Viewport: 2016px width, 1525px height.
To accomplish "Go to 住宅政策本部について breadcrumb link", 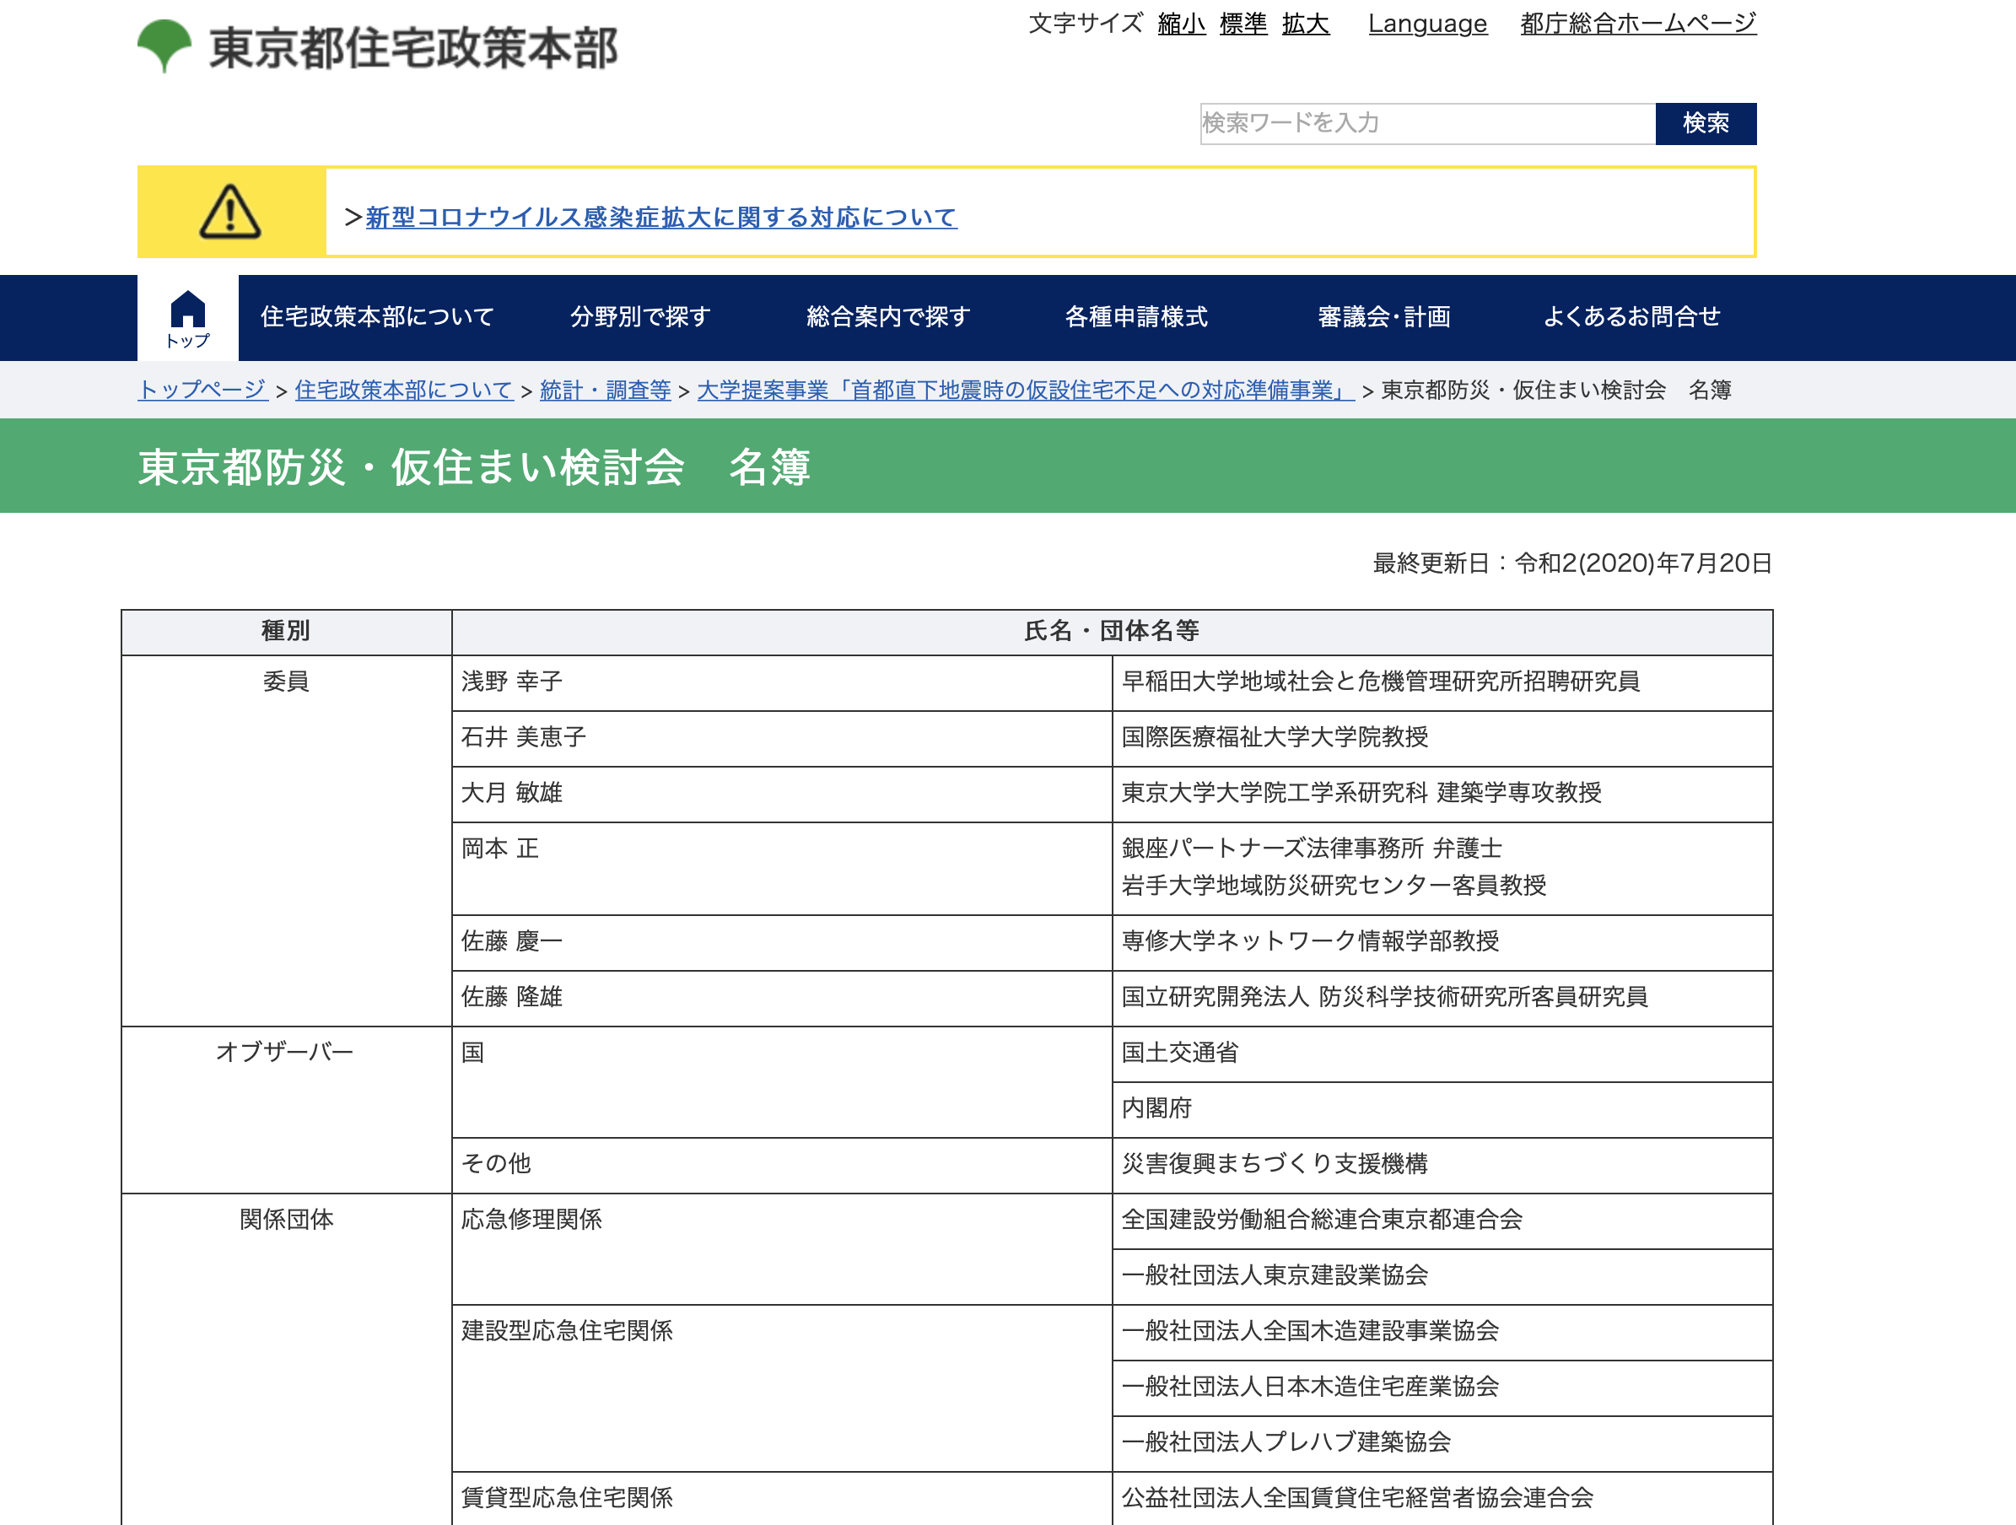I will pos(404,391).
